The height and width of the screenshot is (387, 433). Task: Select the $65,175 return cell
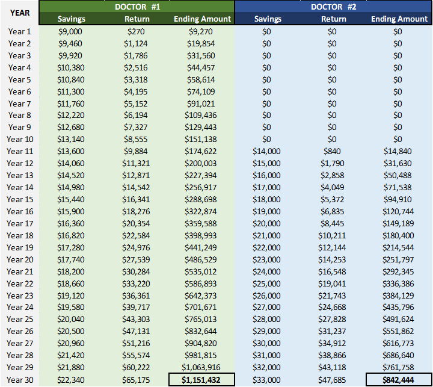click(137, 380)
